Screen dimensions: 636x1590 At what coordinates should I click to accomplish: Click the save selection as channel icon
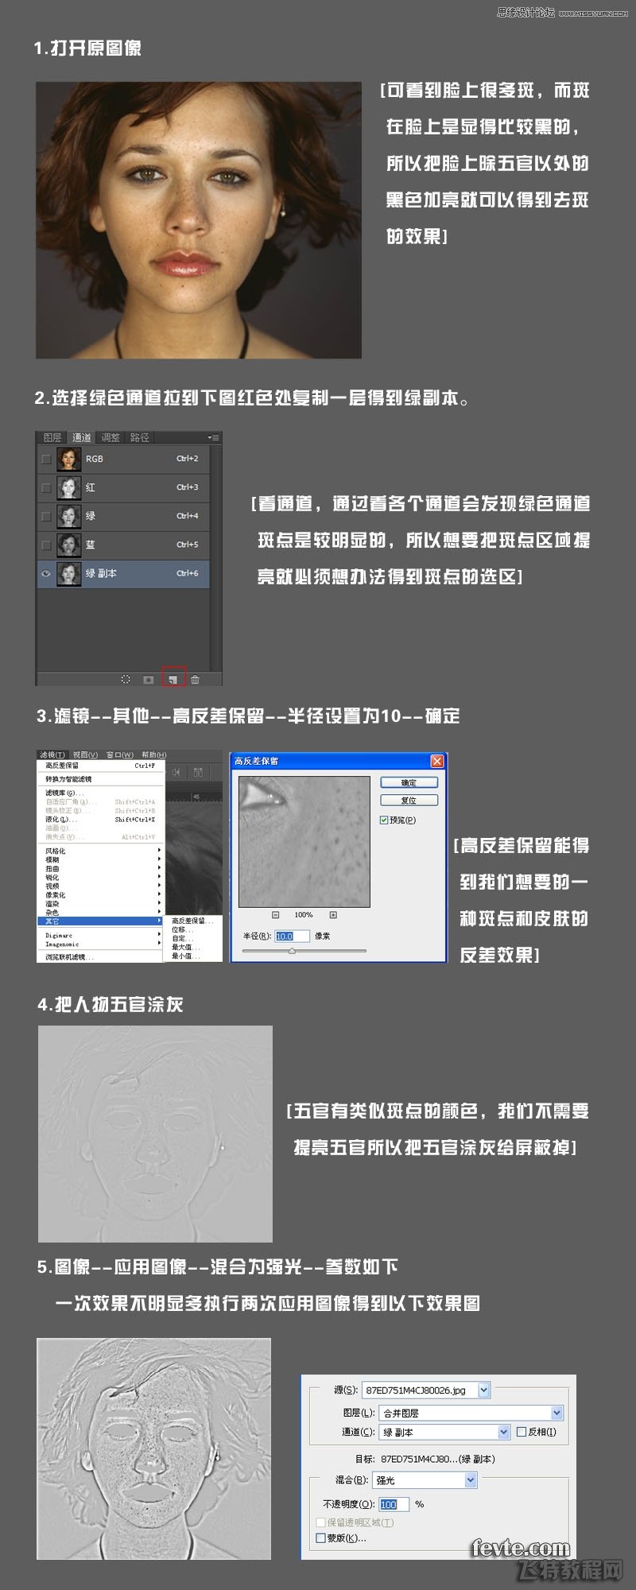[x=148, y=679]
